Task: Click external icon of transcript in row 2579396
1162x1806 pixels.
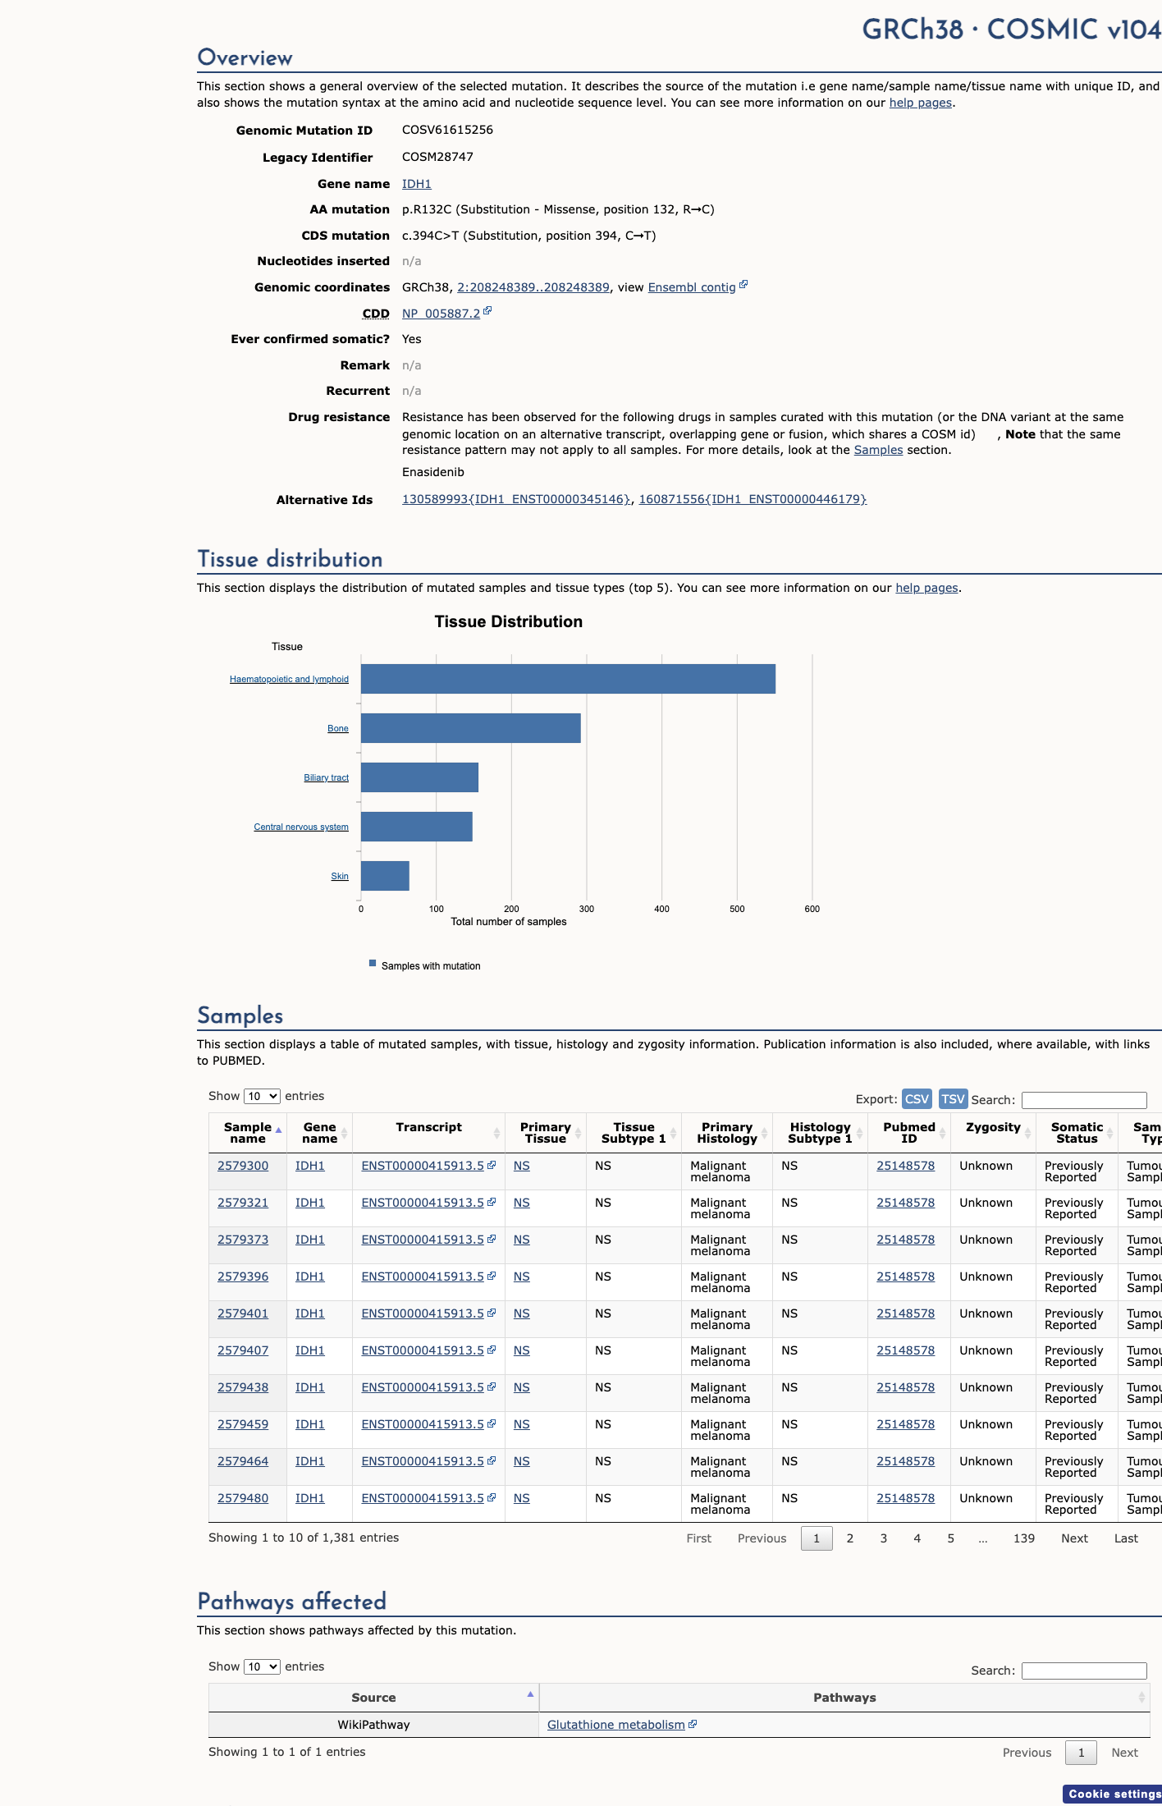Action: [x=492, y=1276]
